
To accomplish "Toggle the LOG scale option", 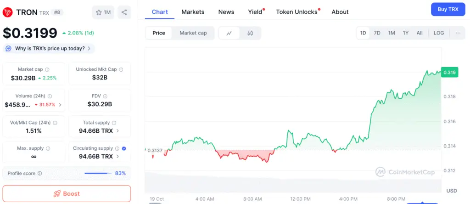I will (x=439, y=33).
